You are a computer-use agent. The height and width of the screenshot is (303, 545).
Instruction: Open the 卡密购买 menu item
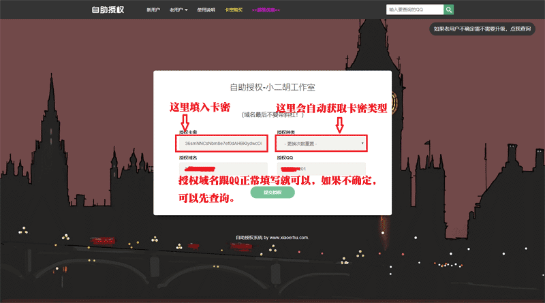pos(234,10)
